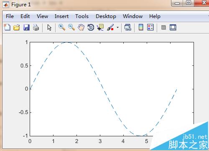Insert Colorbar using toolbar icon
Screen dimensions: 209x151
pyautogui.click(x=141, y=27)
